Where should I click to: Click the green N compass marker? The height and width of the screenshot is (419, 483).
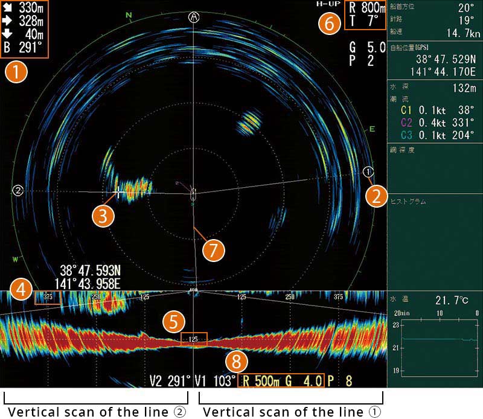[x=129, y=14]
